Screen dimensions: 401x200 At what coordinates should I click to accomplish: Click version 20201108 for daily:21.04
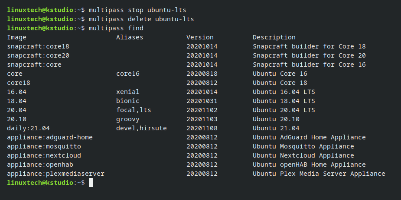pos(202,128)
